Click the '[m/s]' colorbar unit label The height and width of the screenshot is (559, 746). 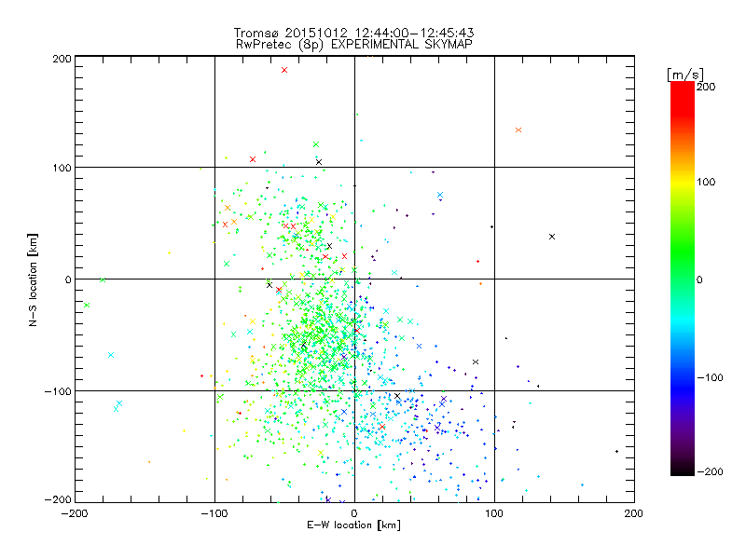[684, 75]
